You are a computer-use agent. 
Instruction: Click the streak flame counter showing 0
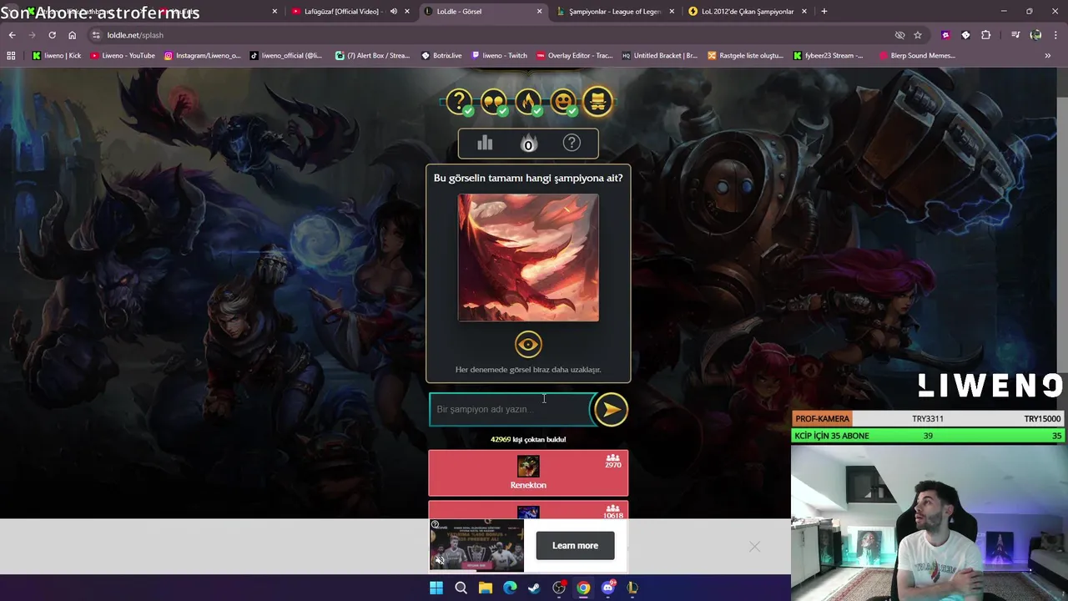tap(528, 144)
